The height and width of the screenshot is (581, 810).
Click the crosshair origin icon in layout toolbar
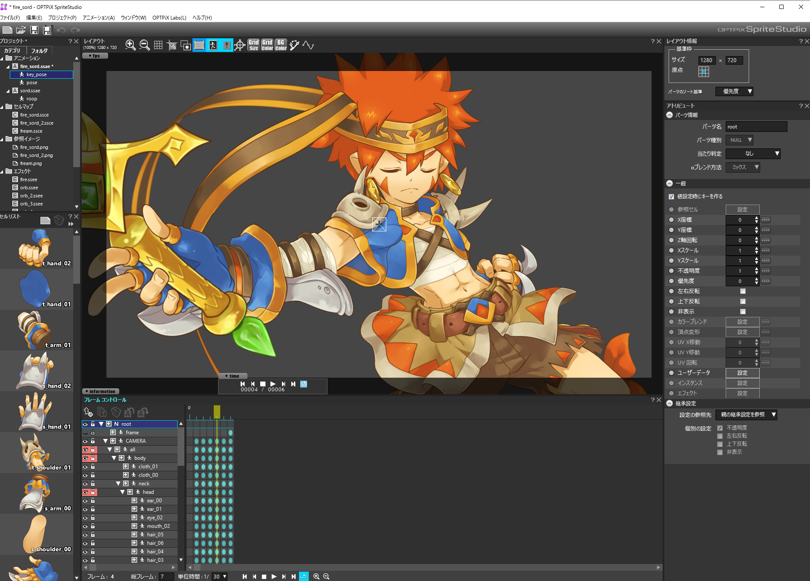pyautogui.click(x=240, y=45)
